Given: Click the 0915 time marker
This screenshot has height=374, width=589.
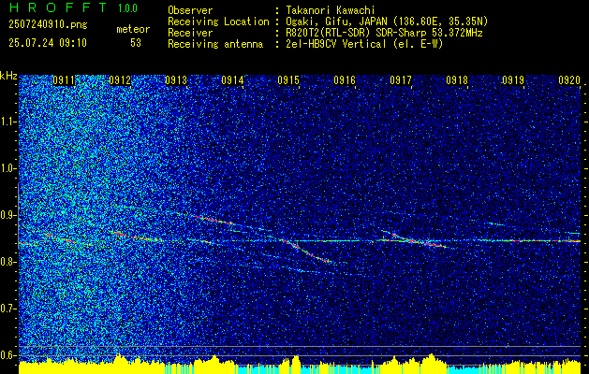Looking at the screenshot, I should pos(288,79).
